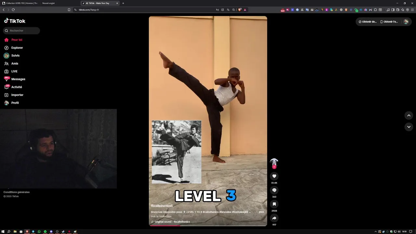This screenshot has width=416, height=234.
Task: Open Spotify from the taskbar
Action: (x=45, y=231)
